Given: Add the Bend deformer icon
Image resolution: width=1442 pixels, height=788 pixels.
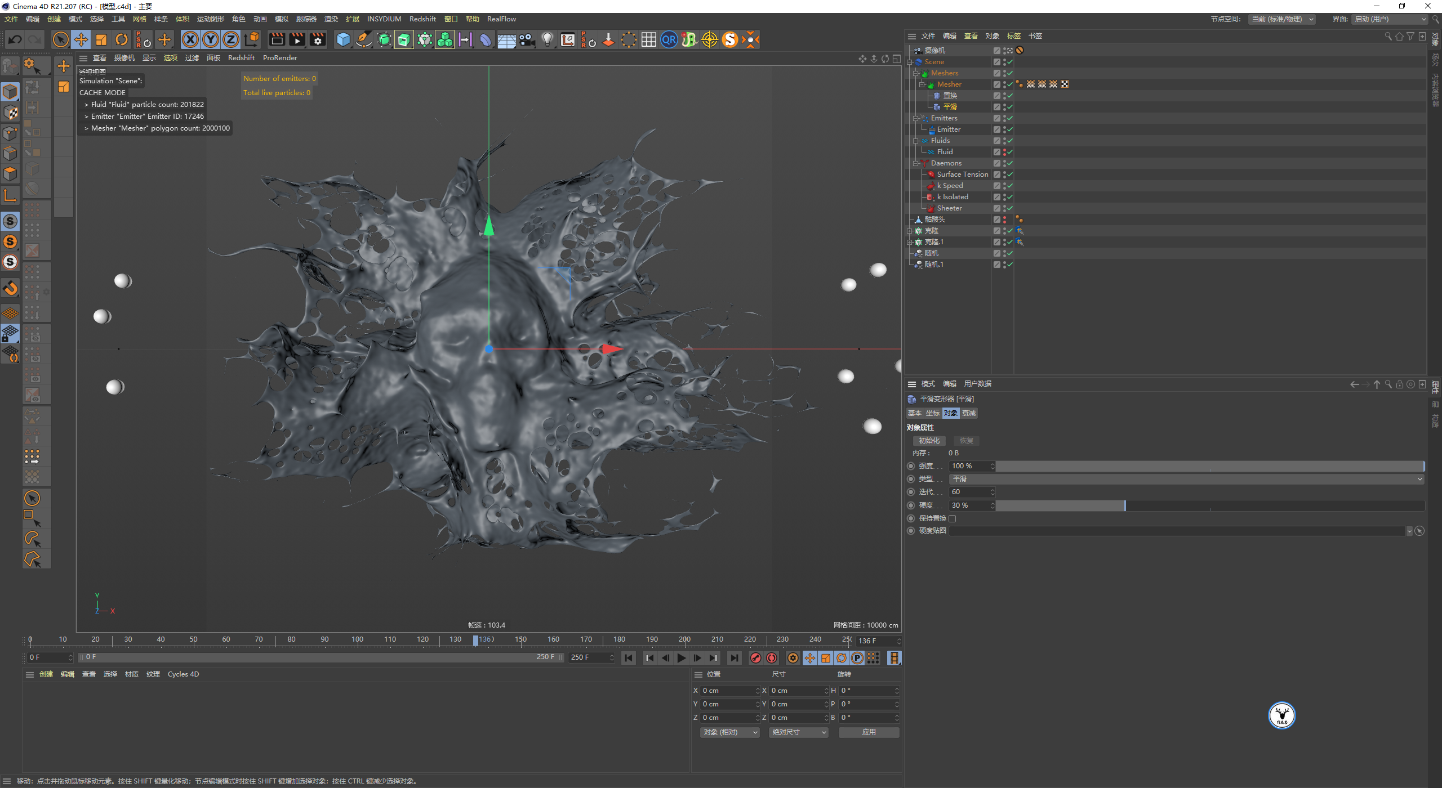Looking at the screenshot, I should 486,39.
